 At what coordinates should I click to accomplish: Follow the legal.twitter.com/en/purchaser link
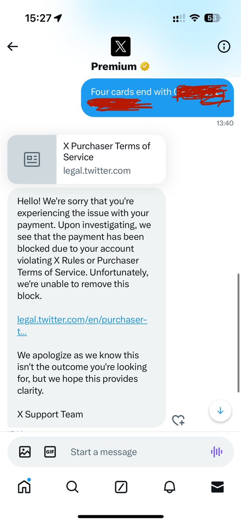coord(82,326)
